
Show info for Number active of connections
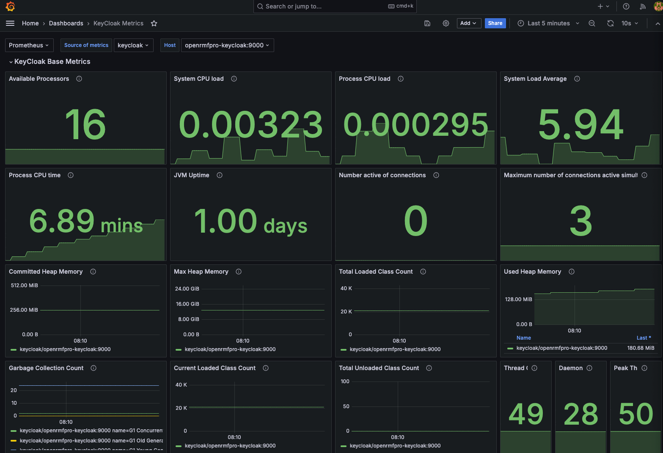click(x=436, y=175)
